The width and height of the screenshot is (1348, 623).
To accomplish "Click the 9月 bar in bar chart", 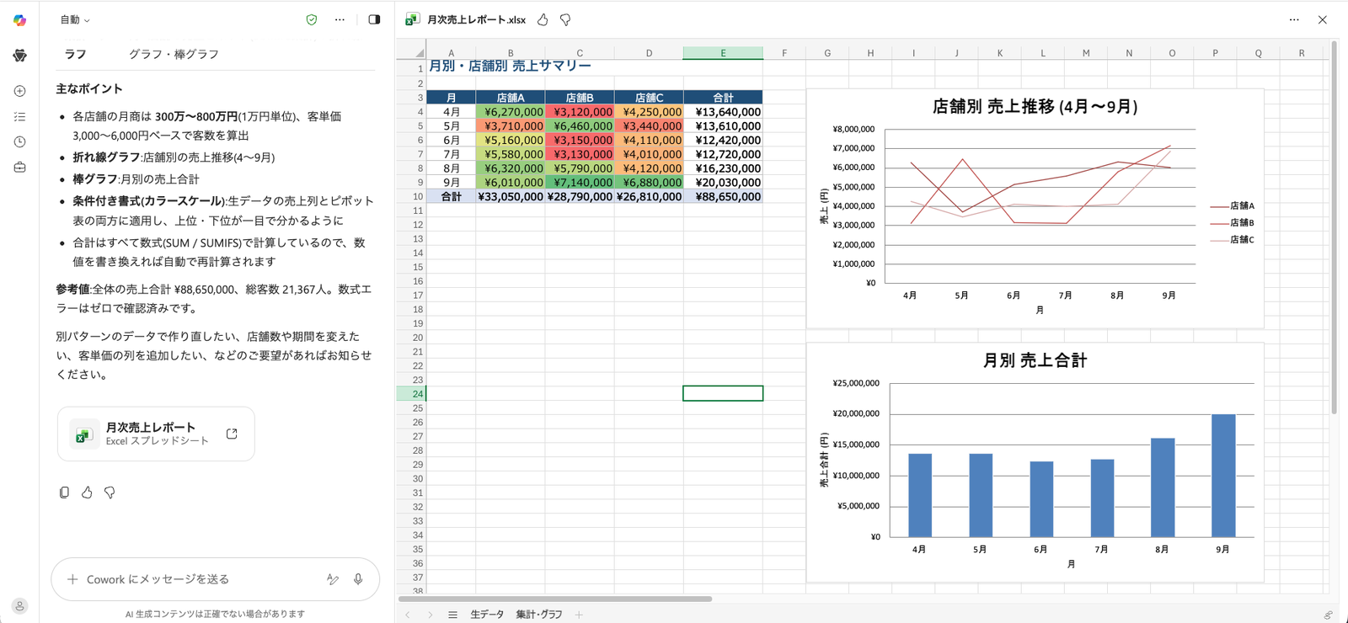I will (1223, 476).
